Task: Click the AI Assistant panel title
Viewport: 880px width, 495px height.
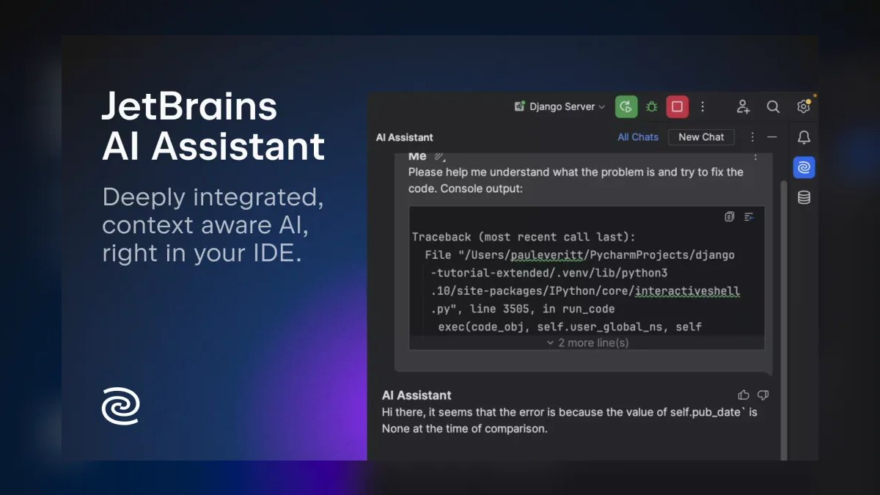Action: 404,137
